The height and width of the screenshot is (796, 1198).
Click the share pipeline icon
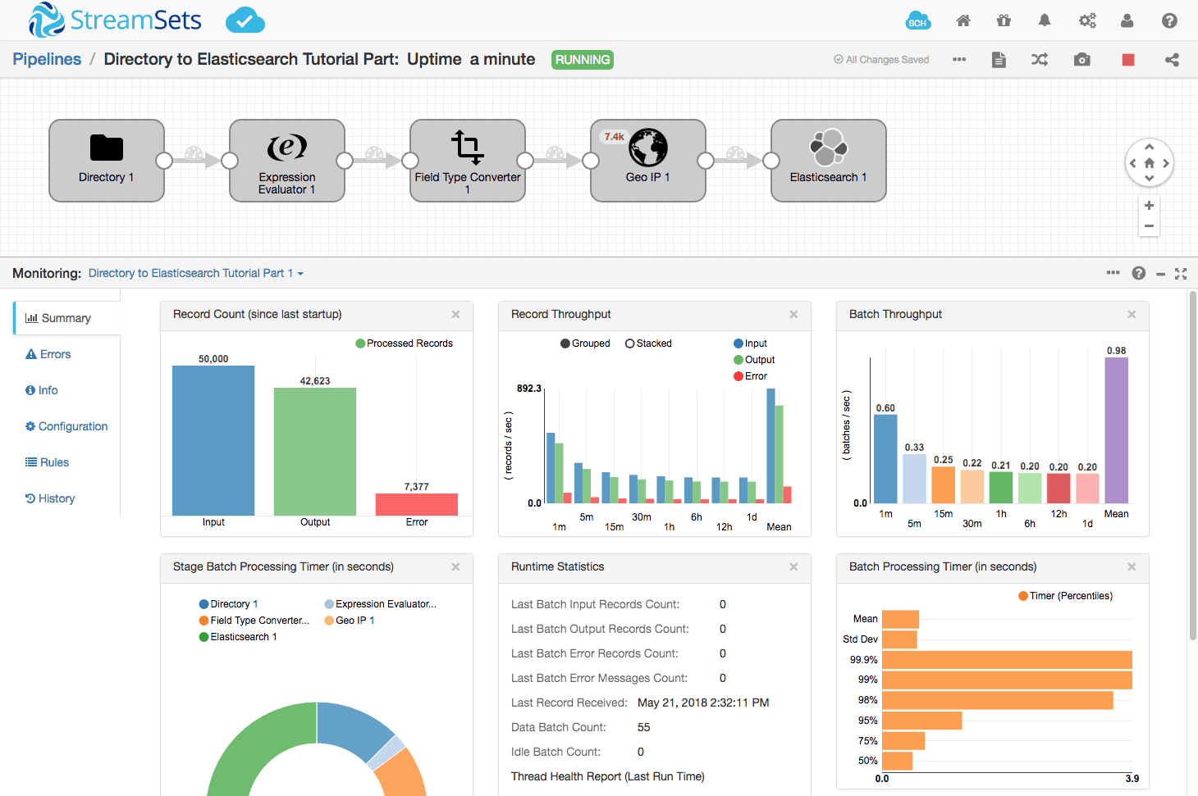pos(1172,60)
